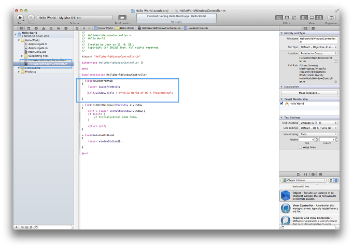
Task: Collapse the Identity and Type section
Action: pyautogui.click(x=281, y=33)
